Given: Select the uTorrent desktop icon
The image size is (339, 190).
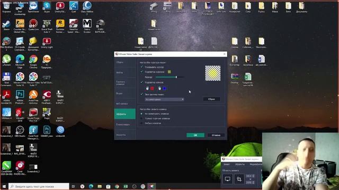Looking at the screenshot, I should (x=6, y=60).
